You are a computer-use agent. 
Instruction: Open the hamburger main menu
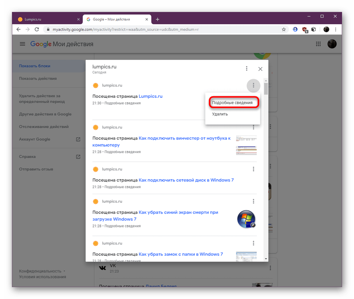[22, 44]
